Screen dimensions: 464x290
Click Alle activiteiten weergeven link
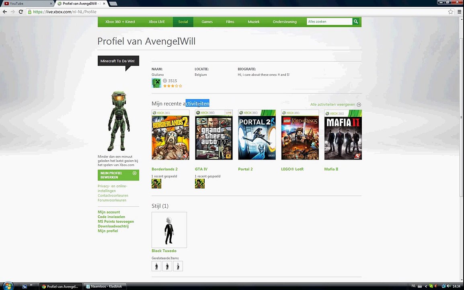coord(336,104)
